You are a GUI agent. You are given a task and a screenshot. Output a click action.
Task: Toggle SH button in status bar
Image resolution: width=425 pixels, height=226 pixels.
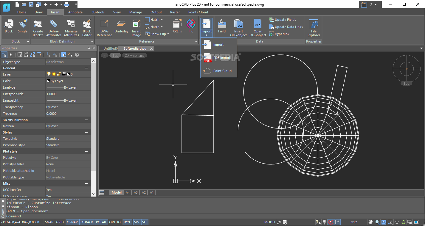click(144, 222)
